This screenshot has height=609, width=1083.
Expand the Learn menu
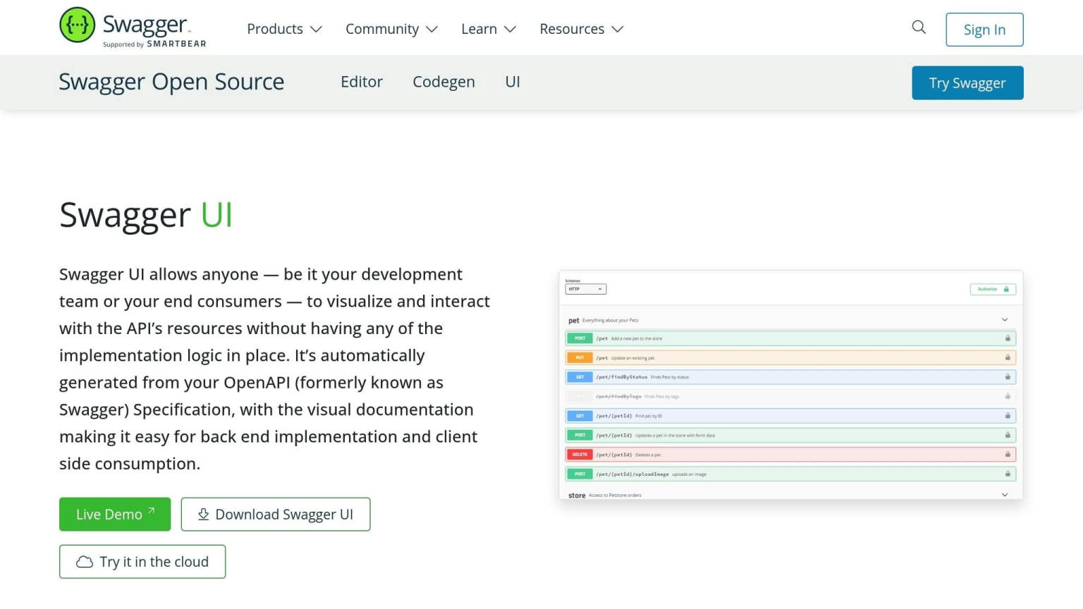point(489,29)
